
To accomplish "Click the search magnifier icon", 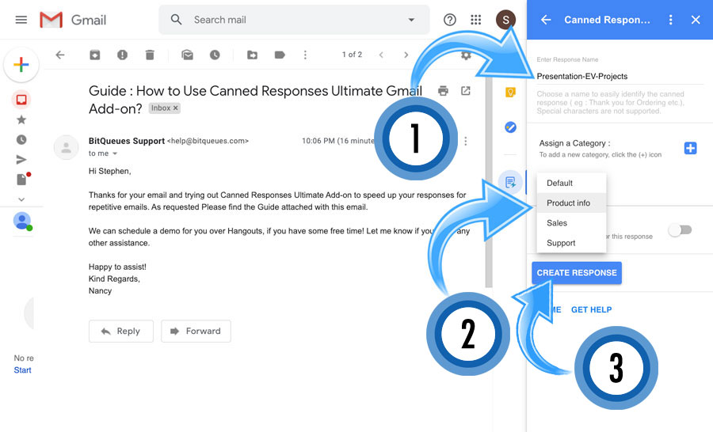I will point(176,20).
